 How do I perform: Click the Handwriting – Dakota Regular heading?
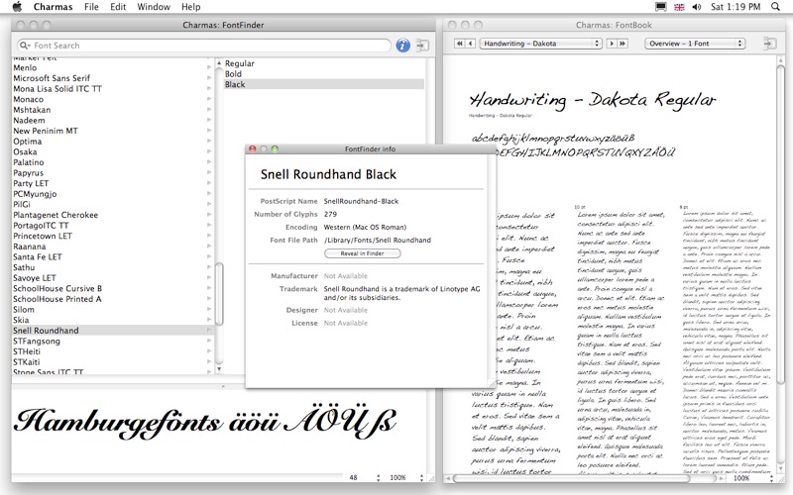[592, 100]
